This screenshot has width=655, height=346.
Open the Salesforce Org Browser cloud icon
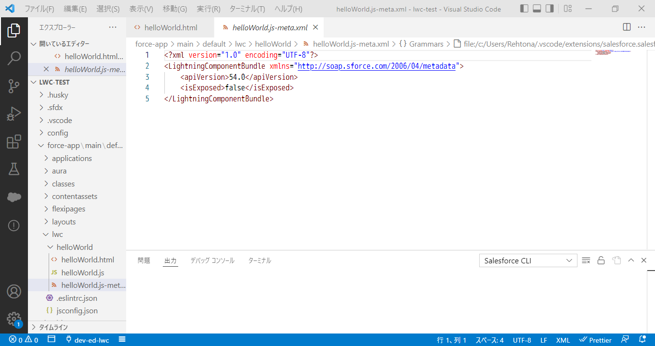(14, 197)
